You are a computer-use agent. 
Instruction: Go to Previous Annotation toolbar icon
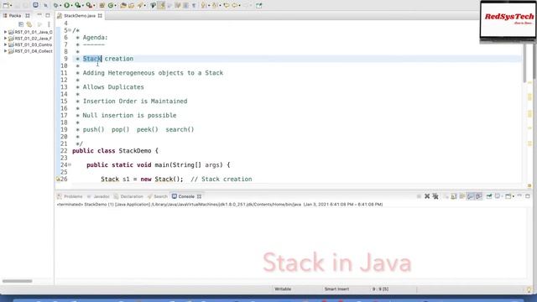pyautogui.click(x=215, y=6)
